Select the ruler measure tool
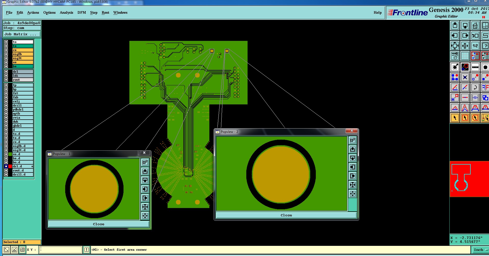The image size is (489, 256). [x=475, y=67]
